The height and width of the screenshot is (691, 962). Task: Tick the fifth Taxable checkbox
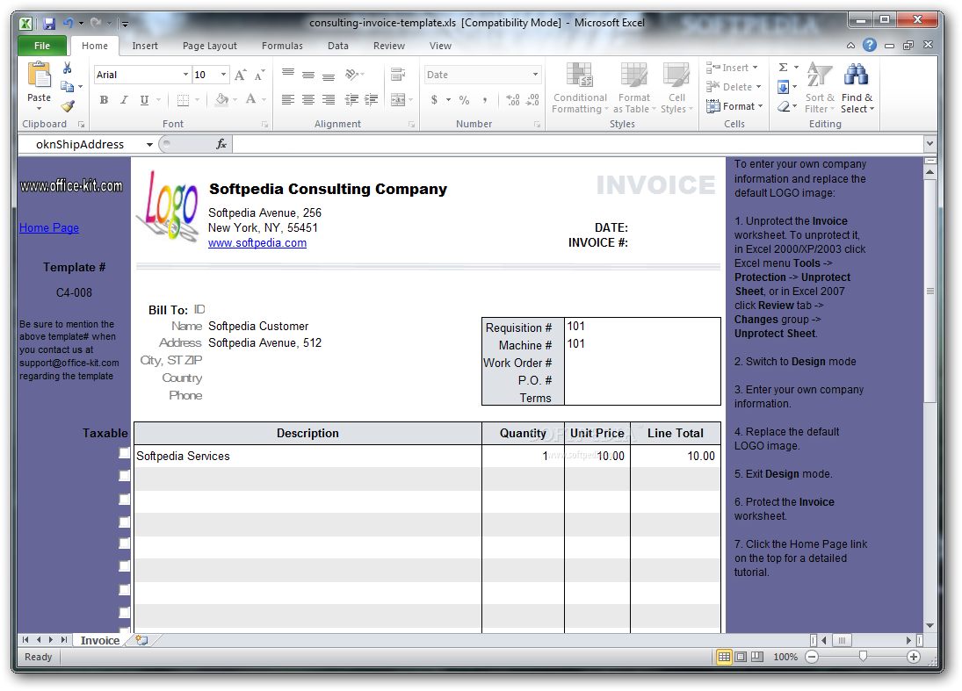(x=125, y=543)
